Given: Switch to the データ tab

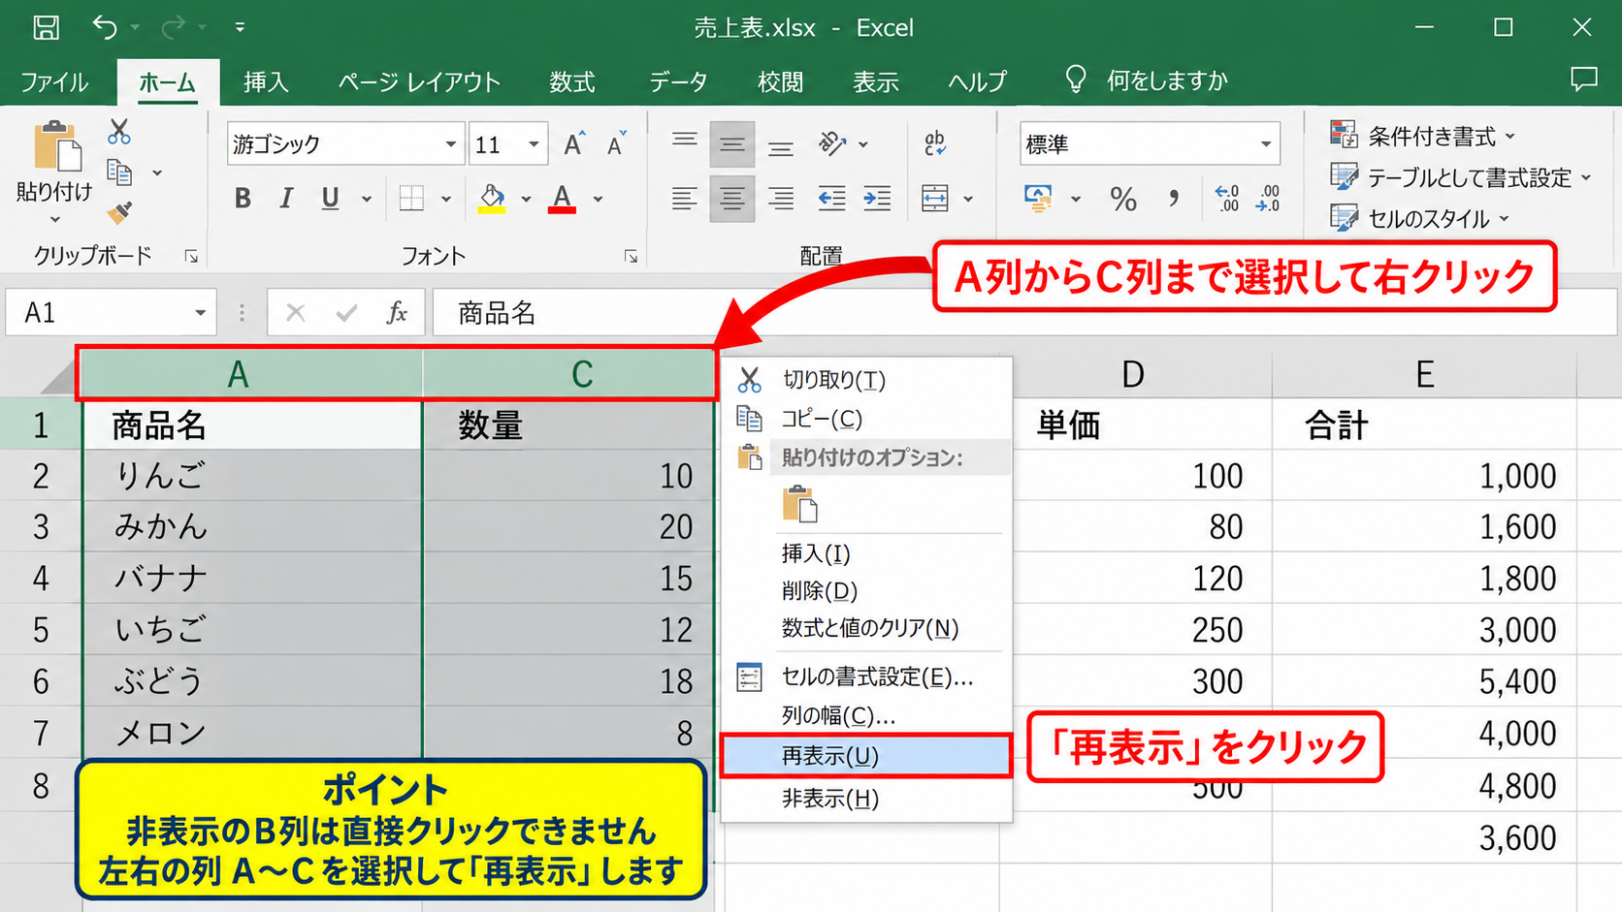Looking at the screenshot, I should click(x=678, y=81).
